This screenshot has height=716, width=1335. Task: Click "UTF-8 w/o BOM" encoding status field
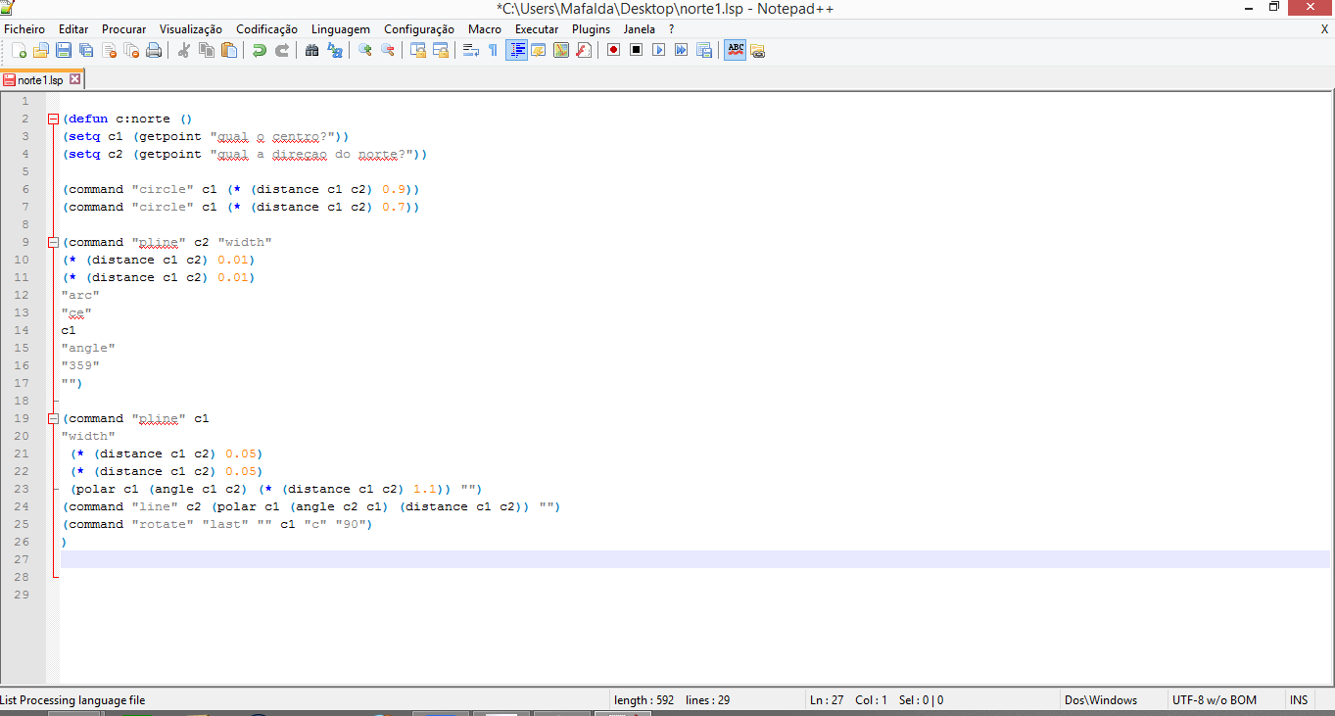click(1215, 700)
